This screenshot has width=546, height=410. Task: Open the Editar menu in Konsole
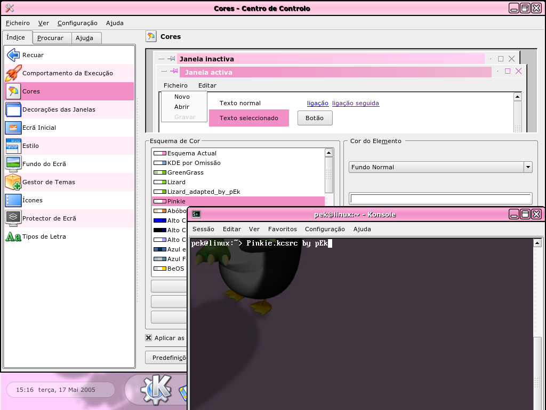click(x=232, y=229)
